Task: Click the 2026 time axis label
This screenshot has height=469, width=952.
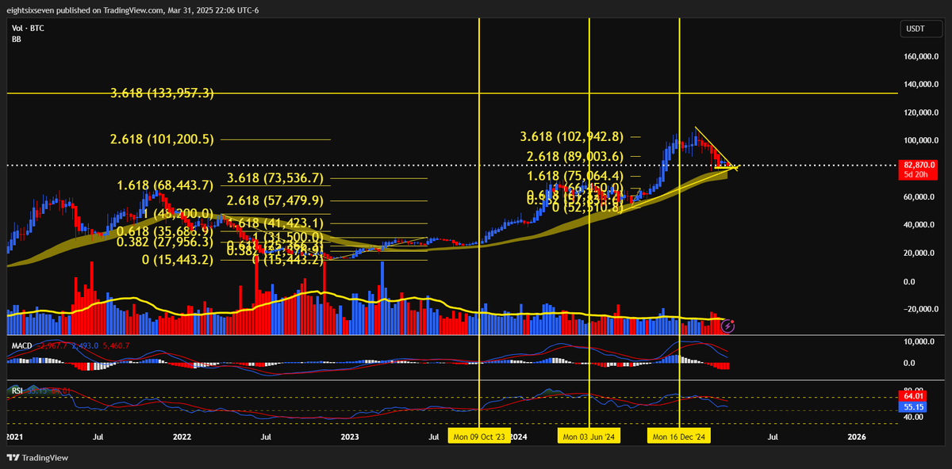Action: click(x=856, y=437)
